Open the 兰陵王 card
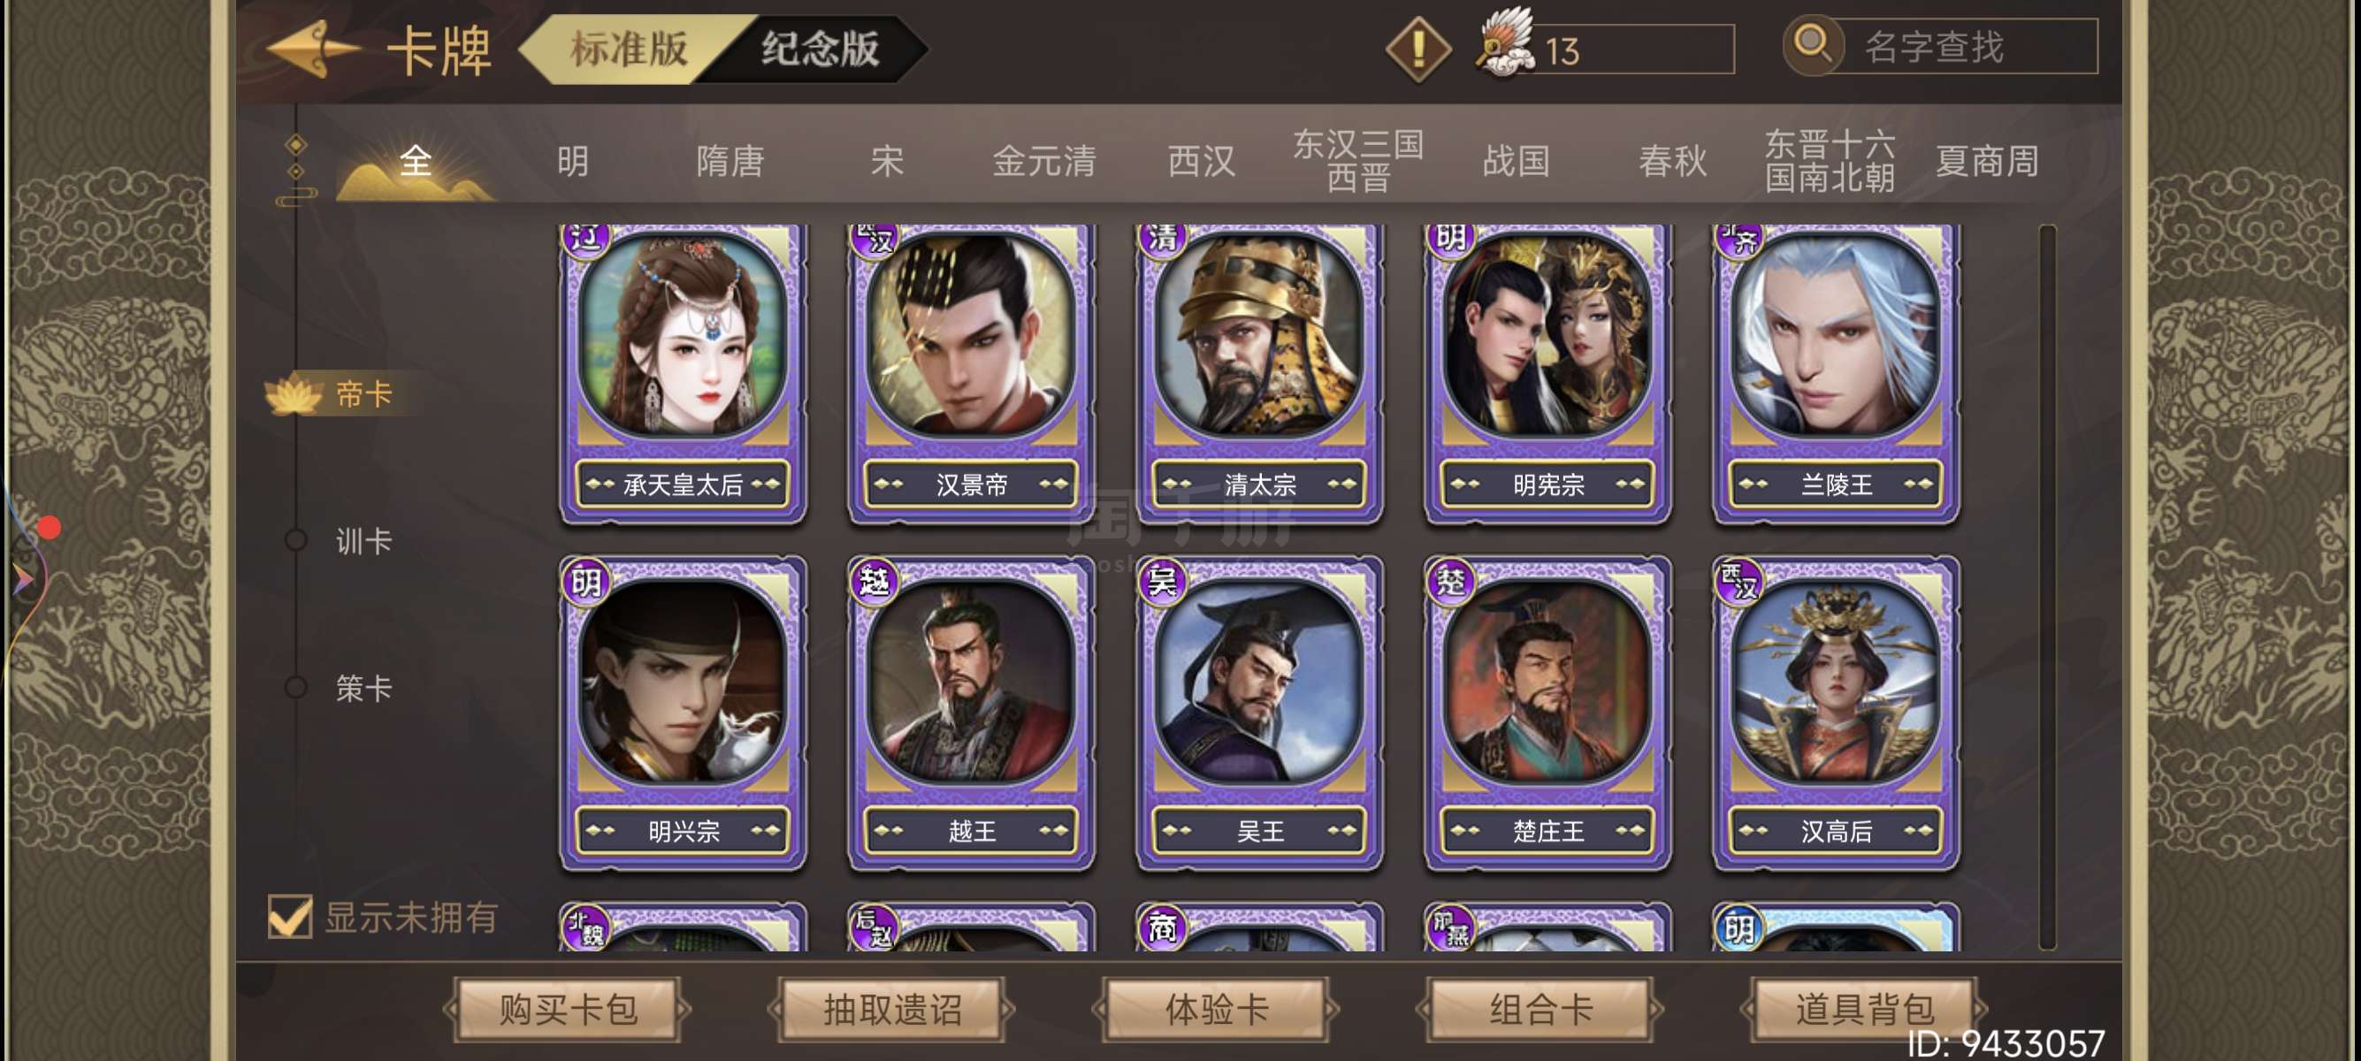This screenshot has height=1061, width=2361. (1836, 373)
